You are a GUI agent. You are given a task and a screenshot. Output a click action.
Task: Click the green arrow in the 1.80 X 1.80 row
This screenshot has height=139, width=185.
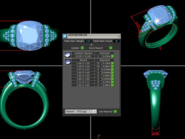113,79
